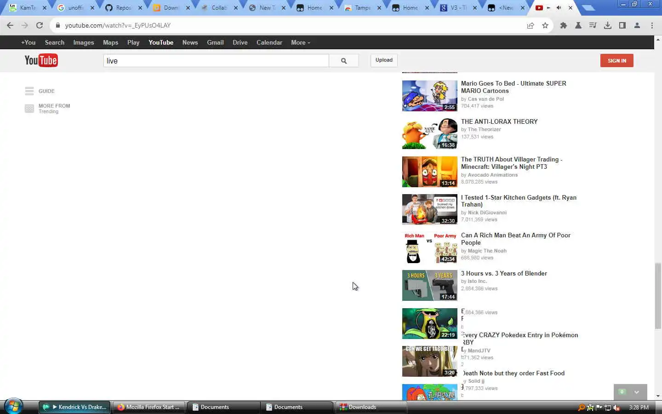
Task: Open the media controls icon in toolbar
Action: 593,25
